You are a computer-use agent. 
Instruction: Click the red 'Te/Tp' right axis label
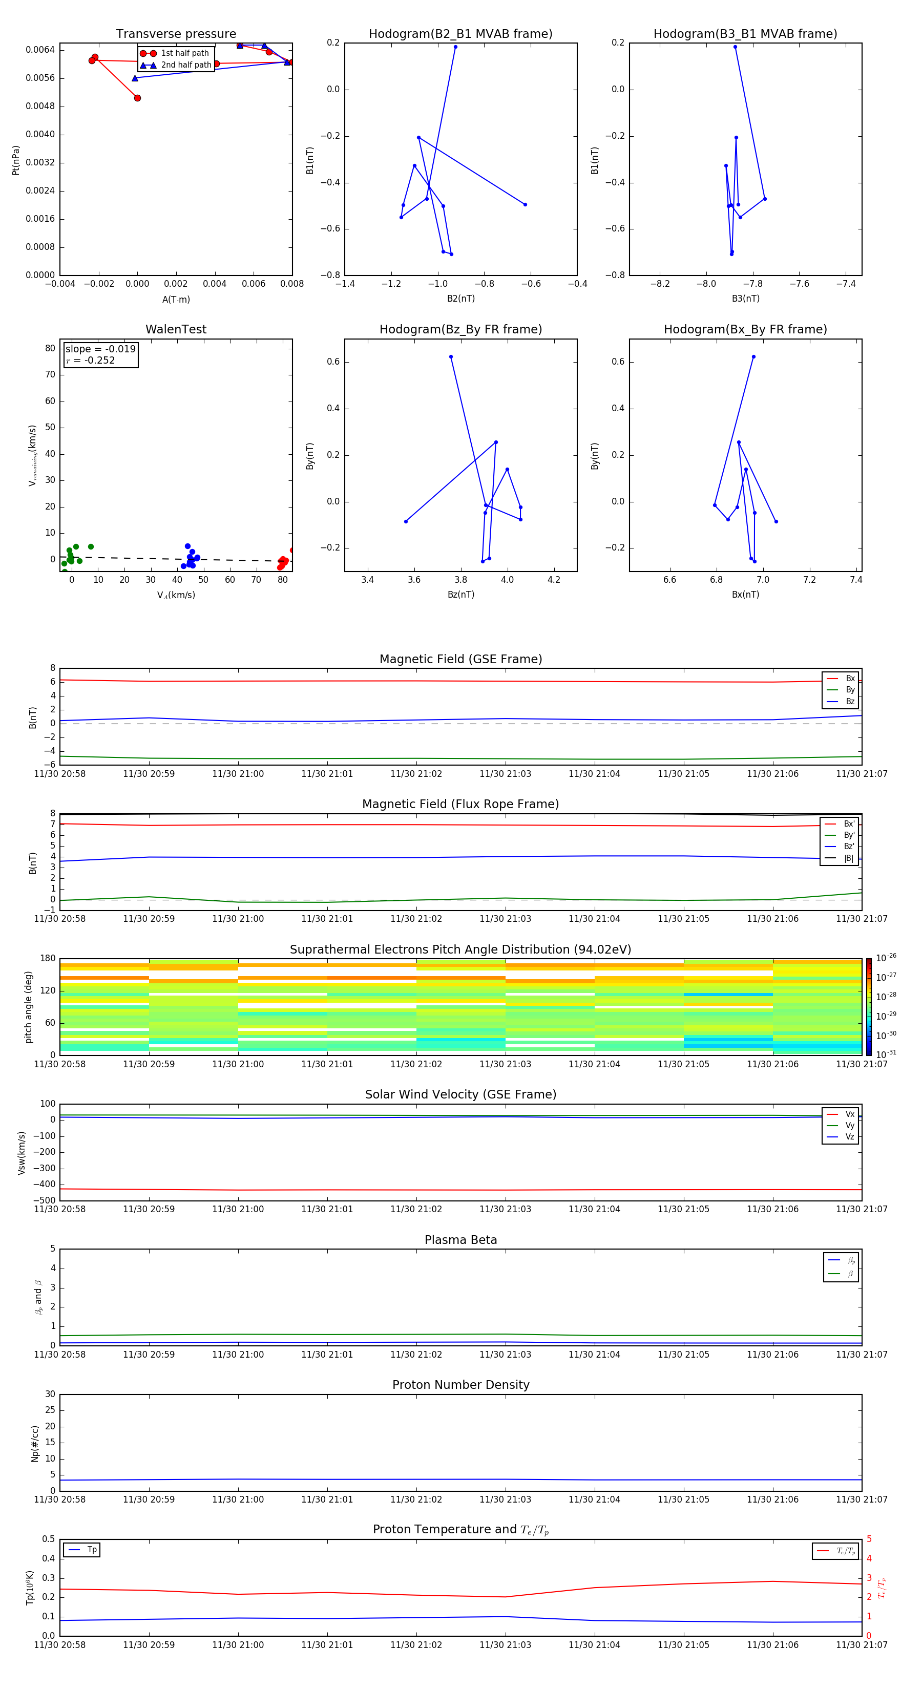(882, 1588)
